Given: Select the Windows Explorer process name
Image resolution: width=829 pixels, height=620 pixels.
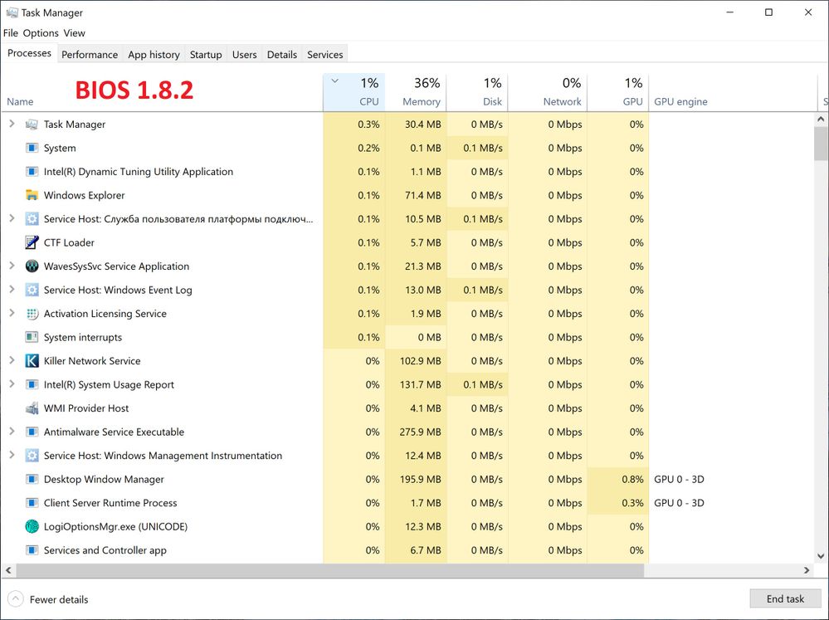Looking at the screenshot, I should (84, 195).
